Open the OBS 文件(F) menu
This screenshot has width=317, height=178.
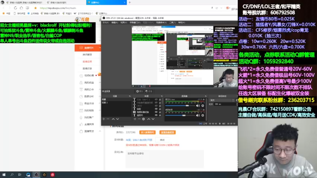click(x=105, y=23)
